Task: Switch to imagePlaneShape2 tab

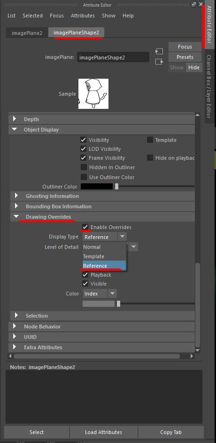Action: point(77,33)
